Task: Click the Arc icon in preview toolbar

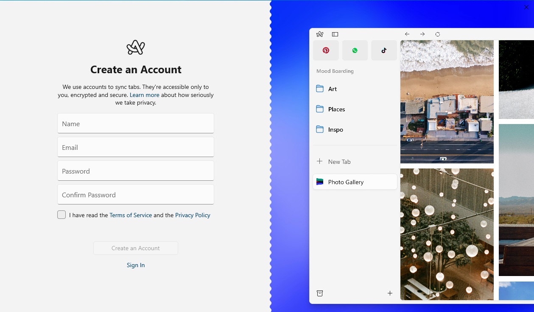Action: pos(320,34)
